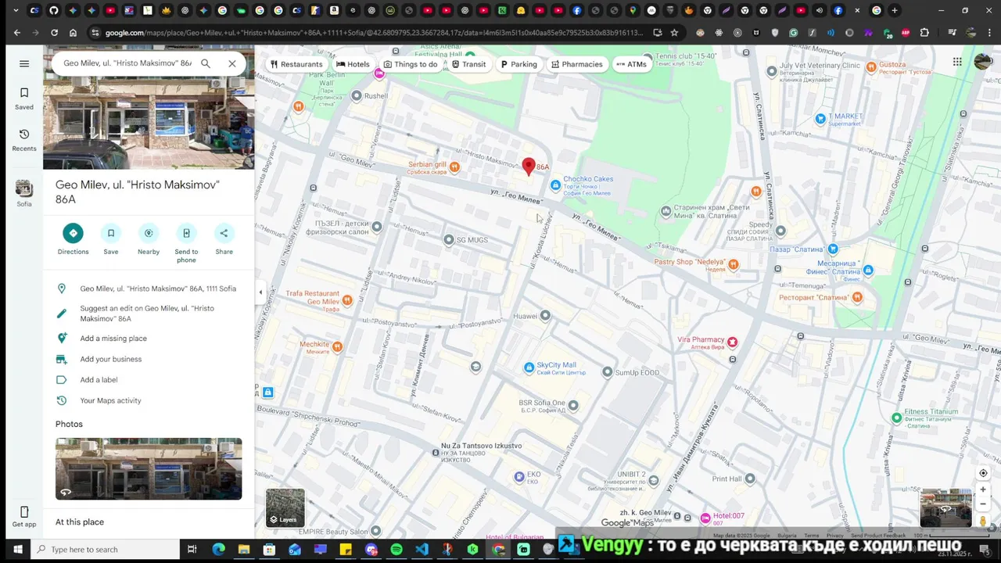Clear the search with the X icon
This screenshot has height=563, width=1001.
click(x=232, y=63)
